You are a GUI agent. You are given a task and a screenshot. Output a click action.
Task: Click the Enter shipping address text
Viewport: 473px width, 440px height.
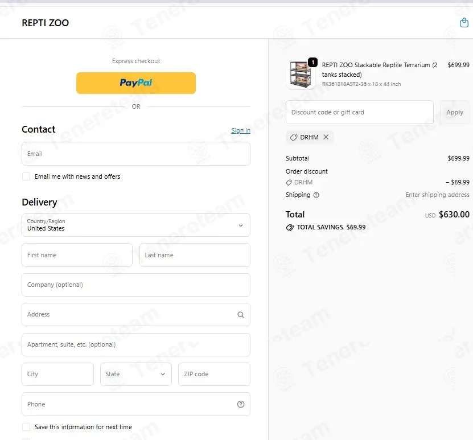coord(437,195)
